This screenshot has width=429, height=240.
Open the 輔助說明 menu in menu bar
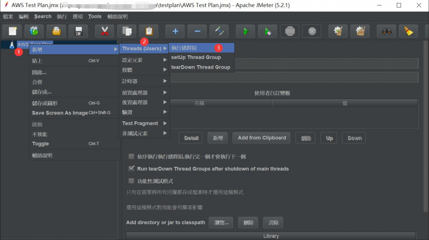click(x=117, y=16)
